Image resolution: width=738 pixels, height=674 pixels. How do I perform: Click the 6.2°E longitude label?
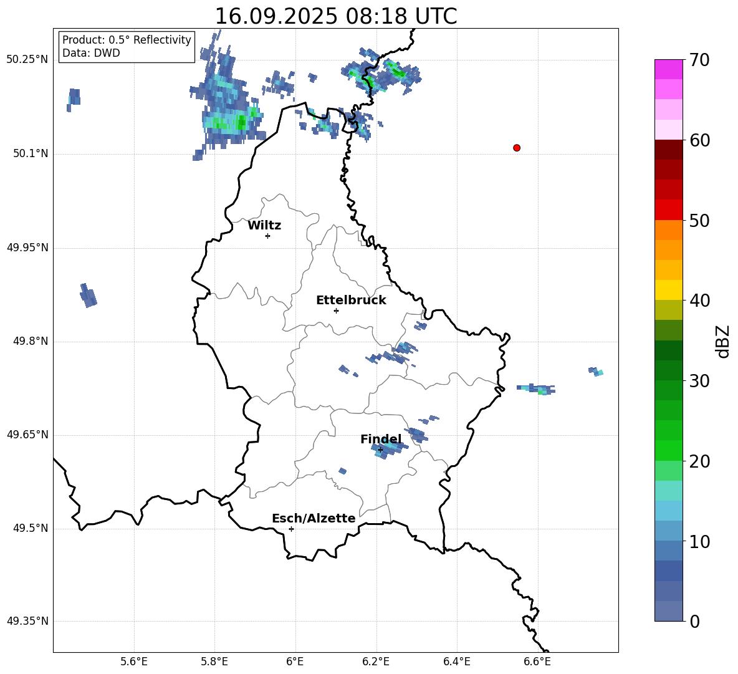376,662
